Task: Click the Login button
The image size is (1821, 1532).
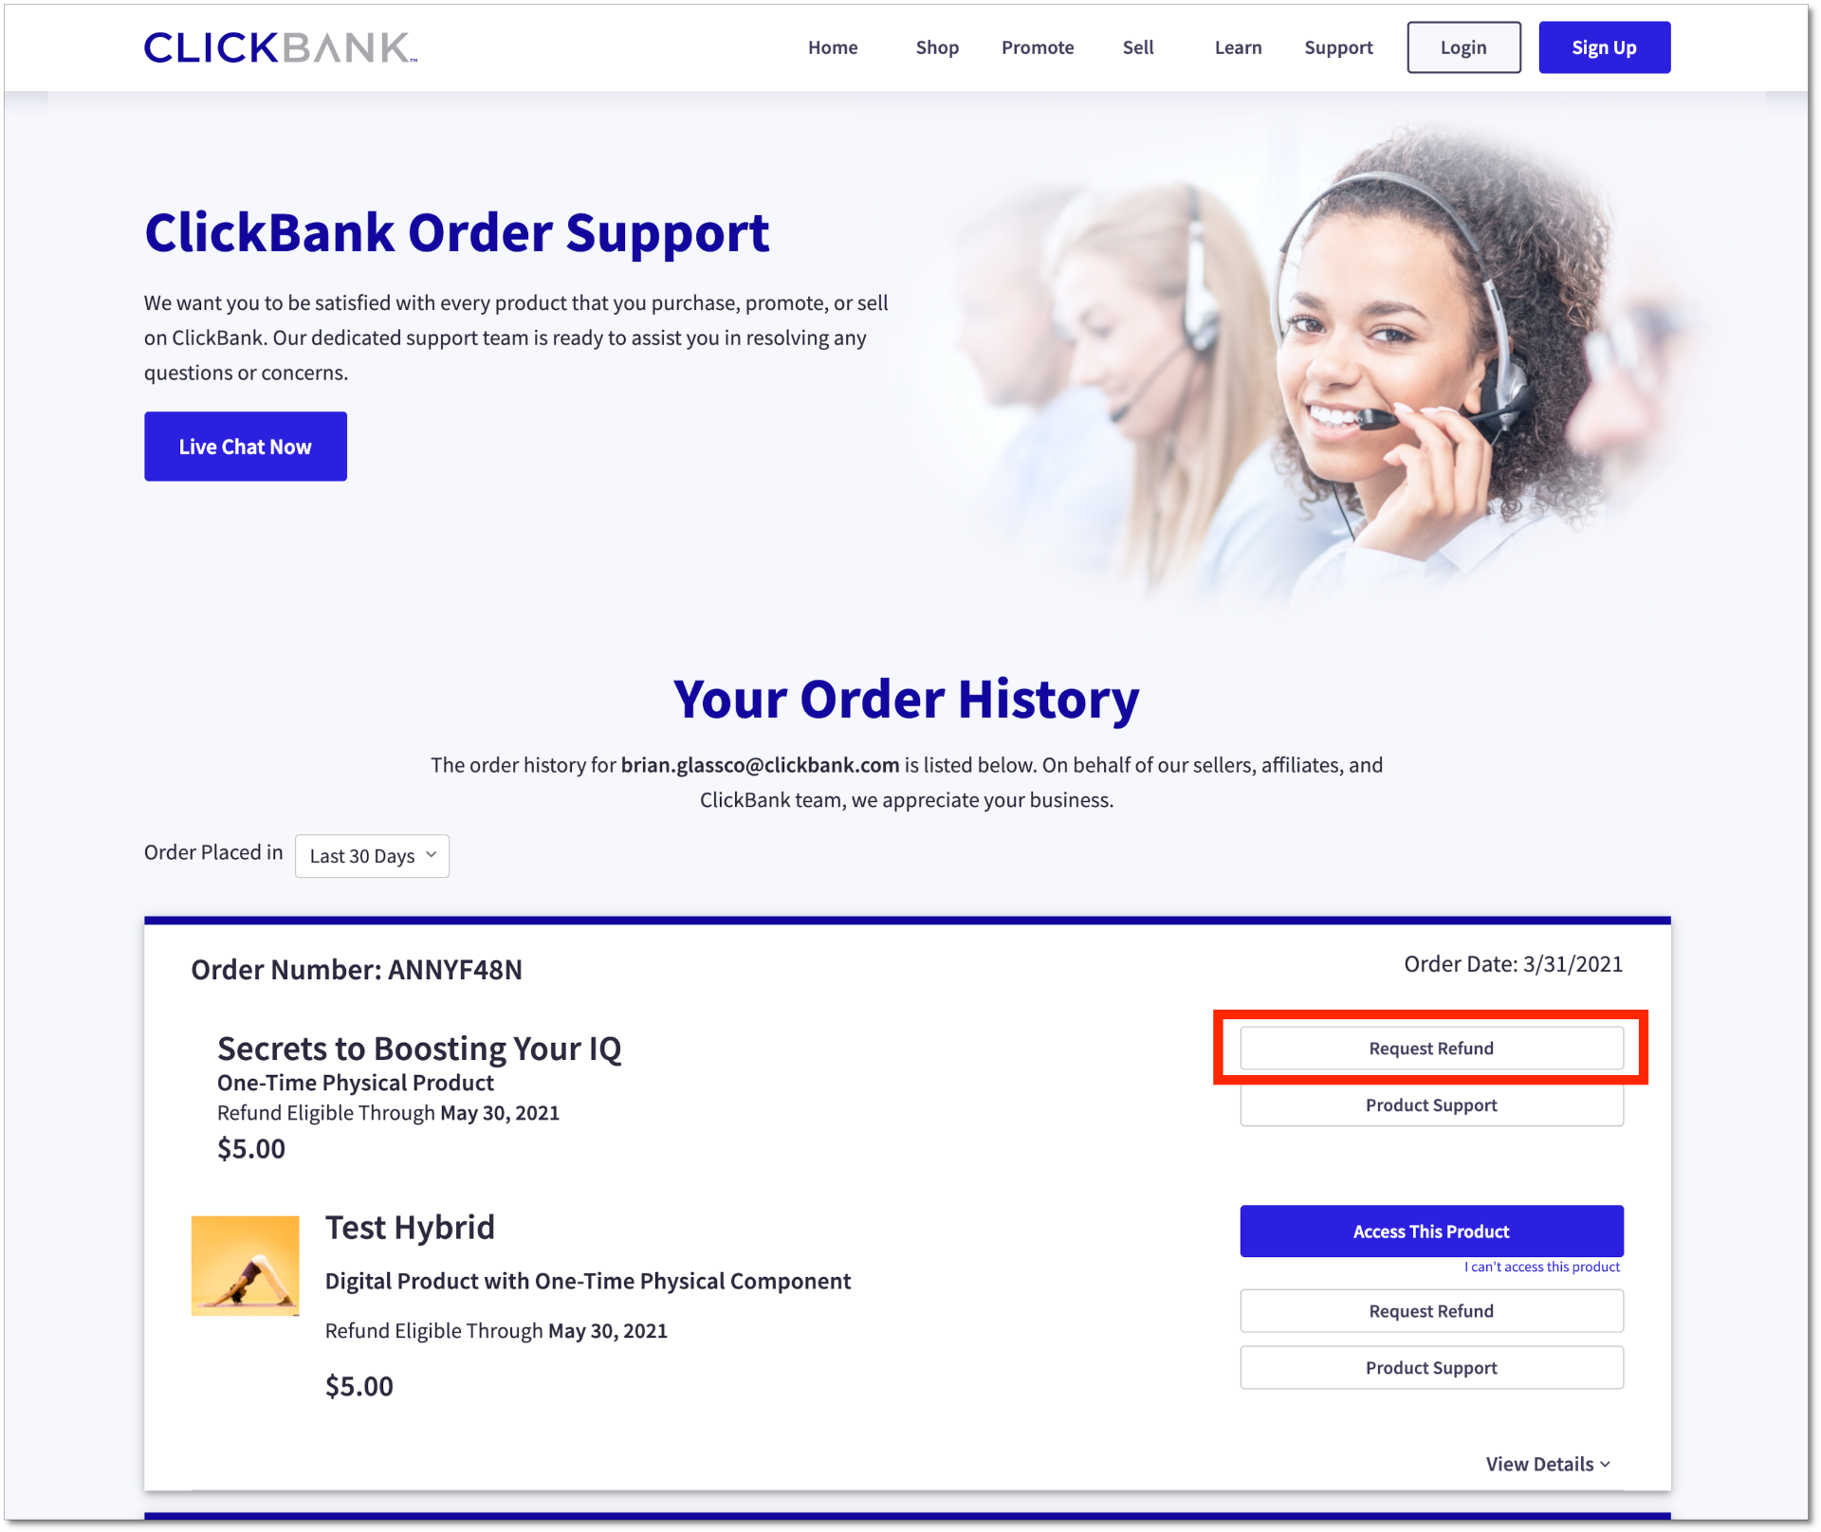Action: [x=1463, y=47]
